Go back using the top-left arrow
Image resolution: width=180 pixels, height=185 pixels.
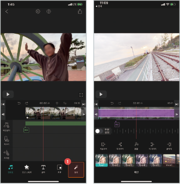tap(7, 12)
